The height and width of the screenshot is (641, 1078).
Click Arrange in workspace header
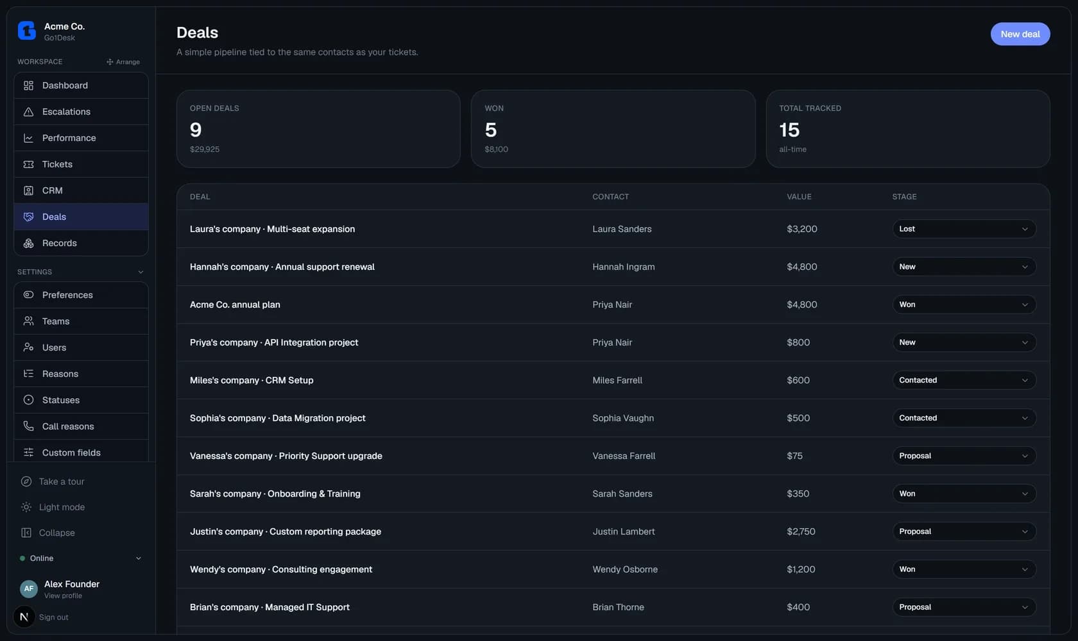coord(123,62)
